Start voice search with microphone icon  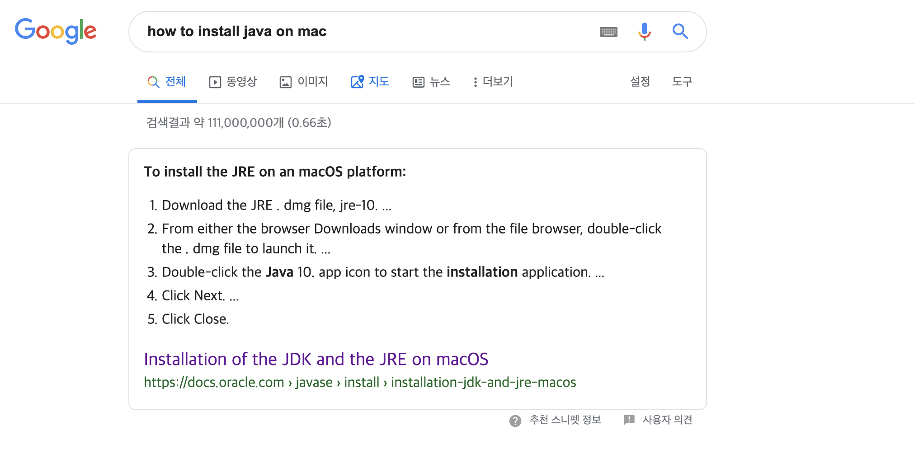tap(644, 32)
